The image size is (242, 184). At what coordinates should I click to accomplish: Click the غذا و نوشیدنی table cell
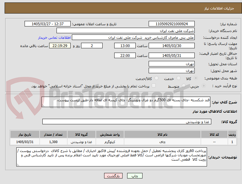coord(81,142)
